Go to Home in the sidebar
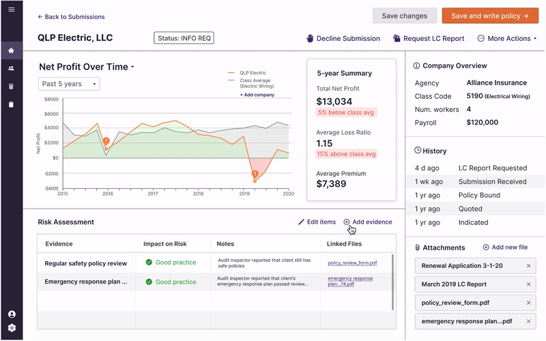The height and width of the screenshot is (341, 546). (x=11, y=50)
